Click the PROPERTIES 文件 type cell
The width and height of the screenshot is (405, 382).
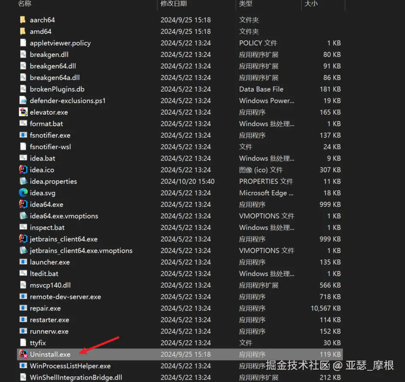click(266, 182)
